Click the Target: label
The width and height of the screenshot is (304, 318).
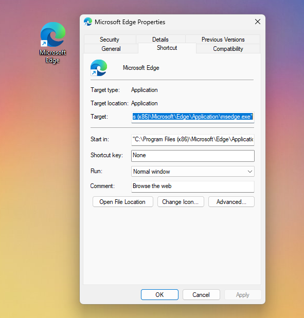coord(99,117)
